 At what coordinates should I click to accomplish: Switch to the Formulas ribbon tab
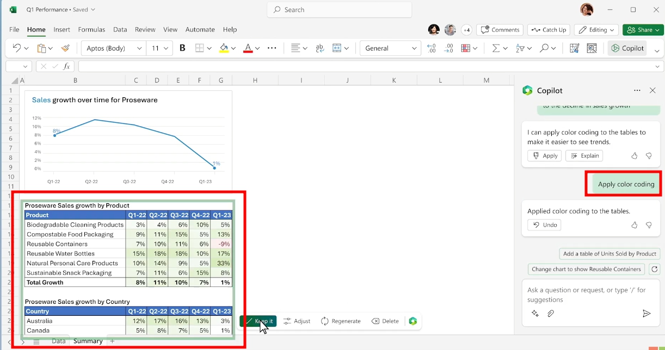pyautogui.click(x=91, y=30)
